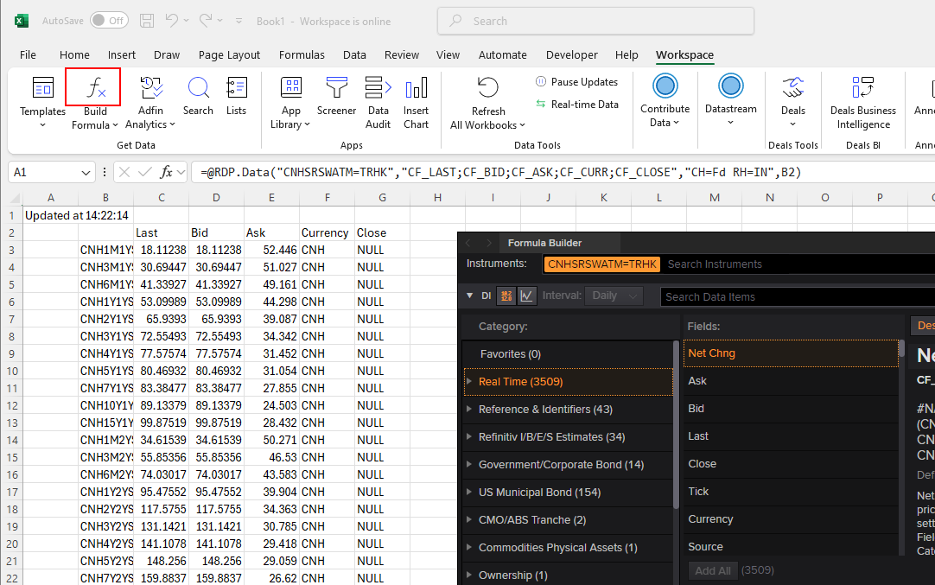
Task: Click the Screener funnel icon
Action: coord(336,88)
